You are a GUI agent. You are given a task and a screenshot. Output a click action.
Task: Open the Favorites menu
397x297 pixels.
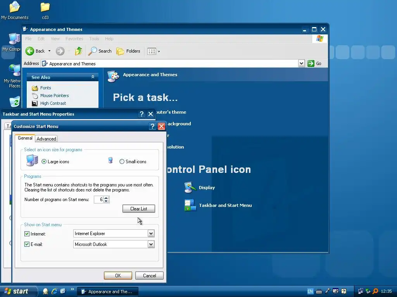[x=74, y=39]
